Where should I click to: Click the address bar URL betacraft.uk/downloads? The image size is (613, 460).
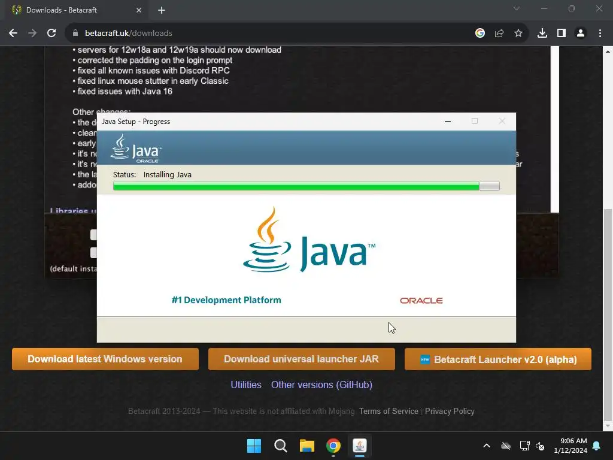(x=129, y=34)
